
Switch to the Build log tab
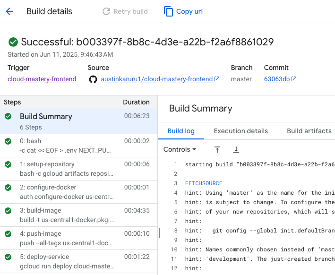coord(181,131)
